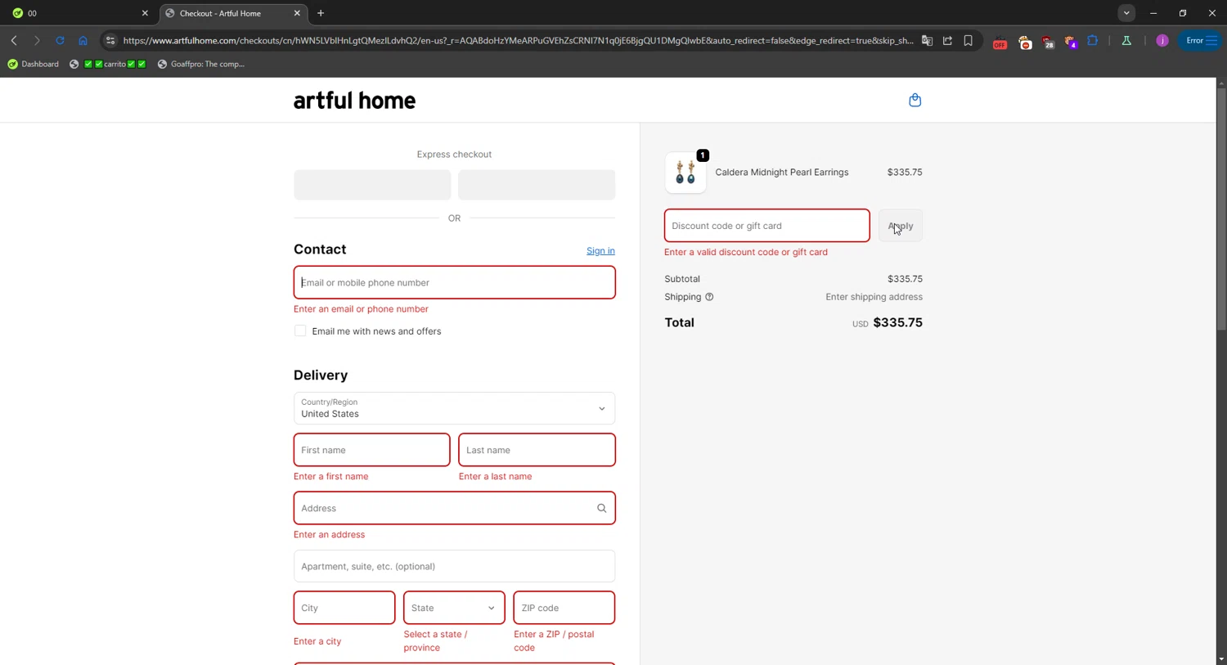Click the 'Enter an email or phone number' error

point(361,309)
